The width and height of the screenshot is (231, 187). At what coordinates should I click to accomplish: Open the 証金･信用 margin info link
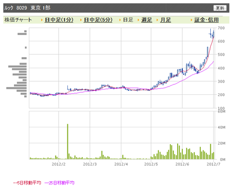[x=206, y=20]
